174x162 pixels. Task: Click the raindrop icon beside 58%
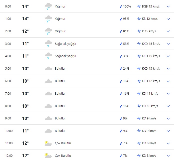121,44
